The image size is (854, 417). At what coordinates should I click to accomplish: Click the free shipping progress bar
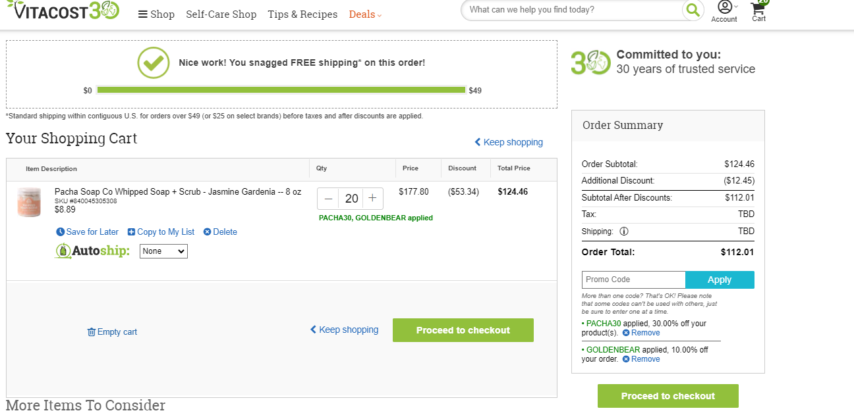[281, 90]
